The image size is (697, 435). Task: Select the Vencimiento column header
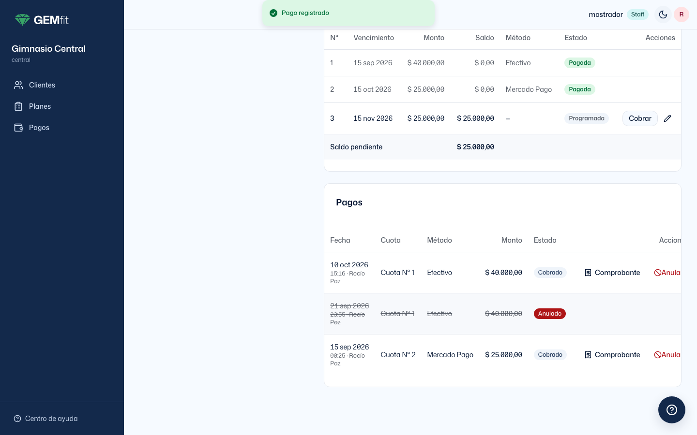coord(374,38)
